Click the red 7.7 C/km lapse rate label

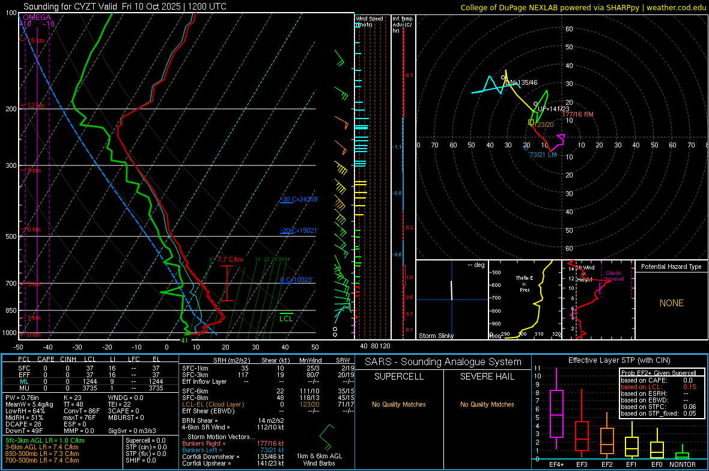coord(231,259)
